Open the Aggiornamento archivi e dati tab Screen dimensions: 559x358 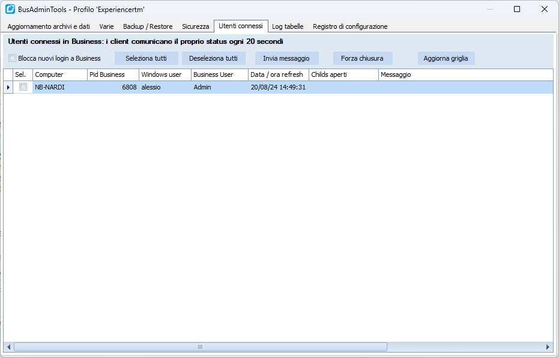pos(49,26)
